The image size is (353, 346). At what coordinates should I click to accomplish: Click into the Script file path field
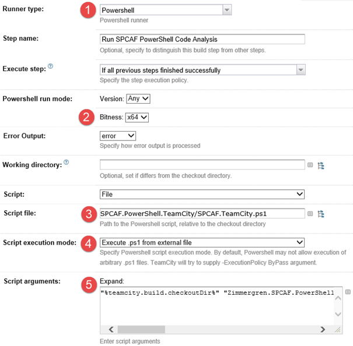202,213
